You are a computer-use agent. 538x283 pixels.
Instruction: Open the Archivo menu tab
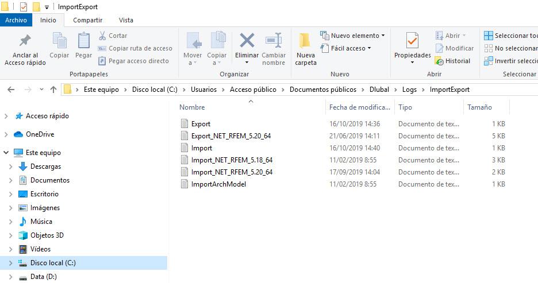point(16,20)
